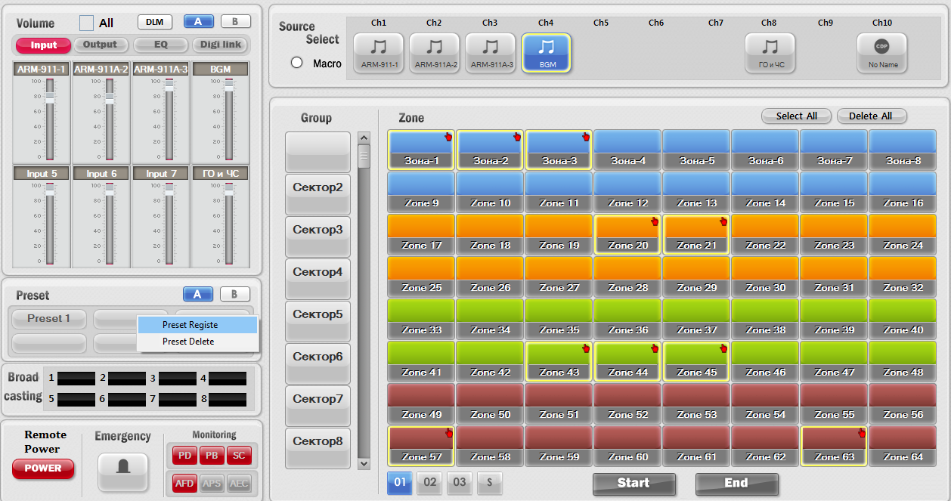Toggle the DLM button in Volume

click(155, 22)
